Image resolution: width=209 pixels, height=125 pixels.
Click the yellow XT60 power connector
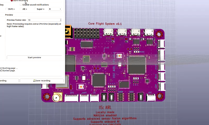[68, 32]
